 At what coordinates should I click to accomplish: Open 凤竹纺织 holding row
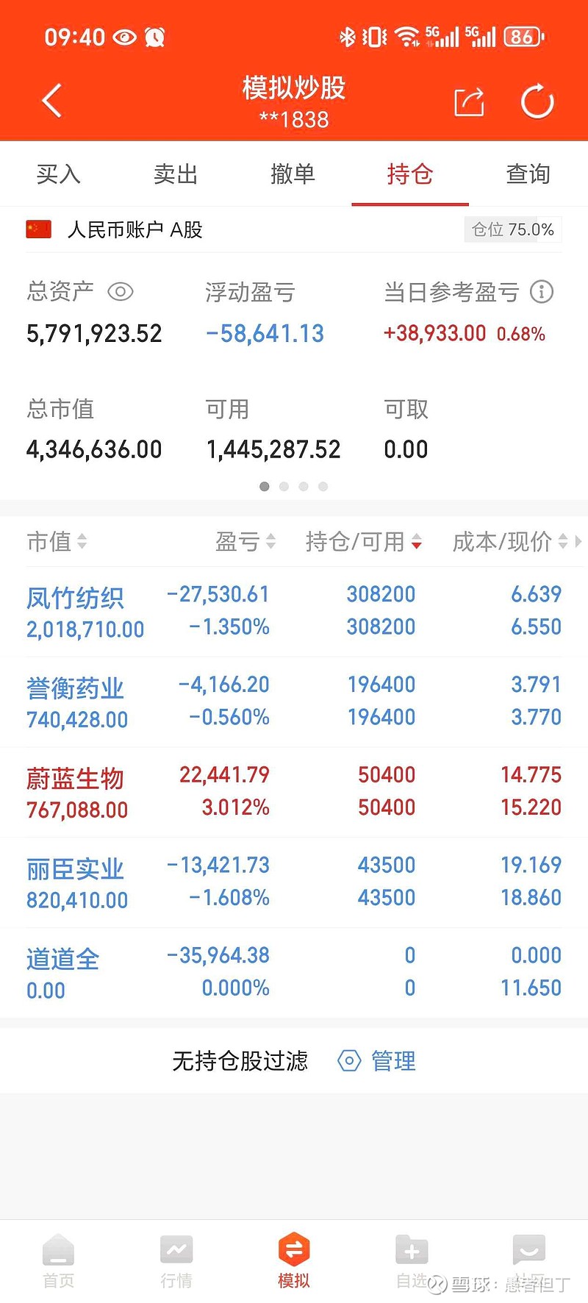coord(294,611)
